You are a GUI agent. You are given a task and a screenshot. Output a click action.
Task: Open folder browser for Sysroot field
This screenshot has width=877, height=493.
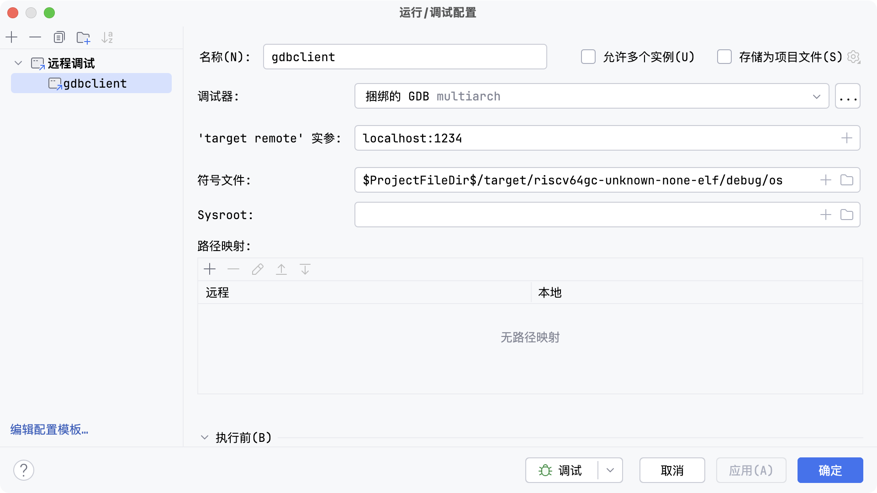(847, 215)
